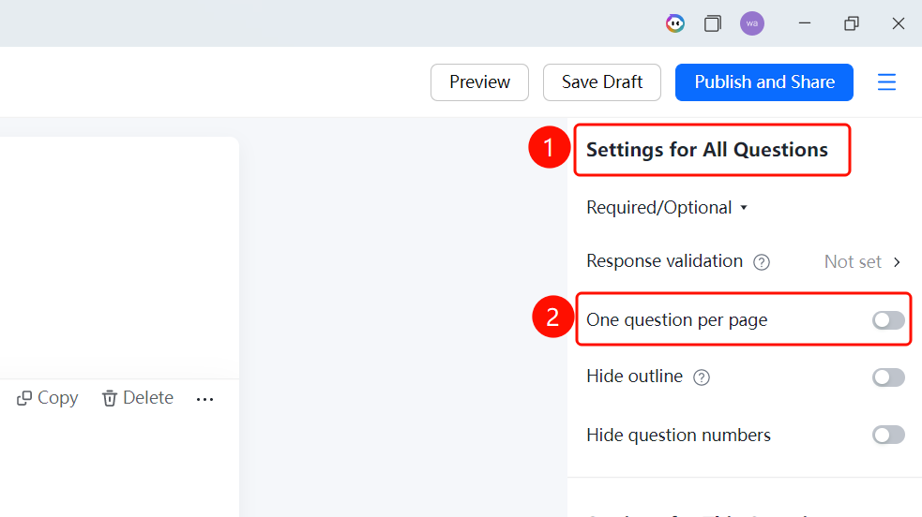Click the three-dots more options icon

click(205, 399)
